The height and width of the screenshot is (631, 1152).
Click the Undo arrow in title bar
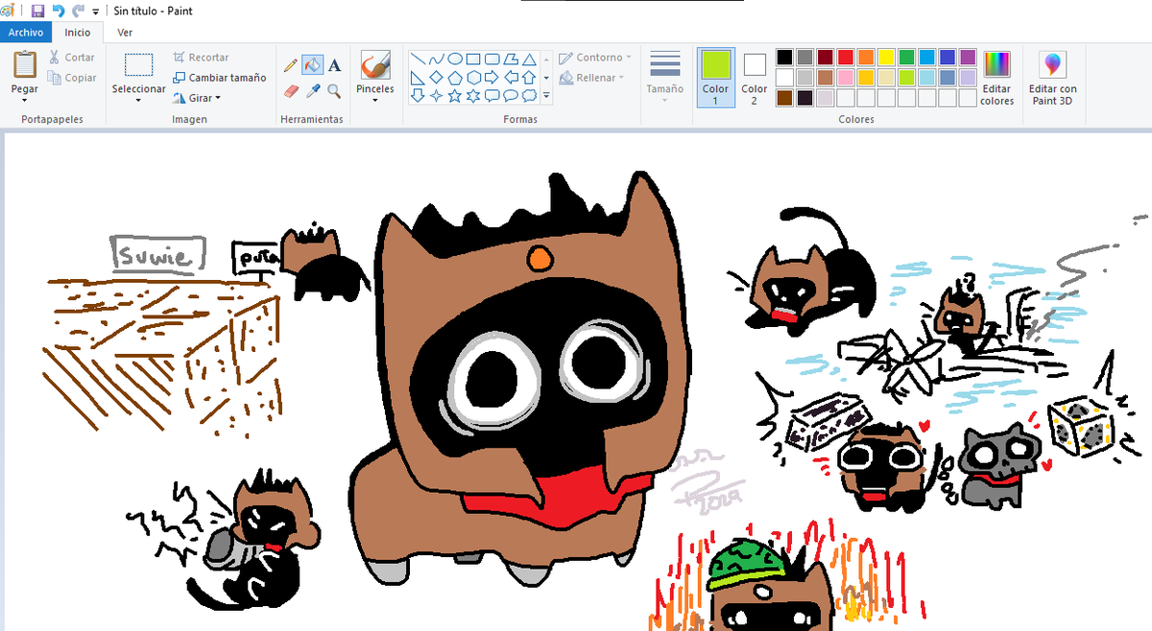click(59, 11)
